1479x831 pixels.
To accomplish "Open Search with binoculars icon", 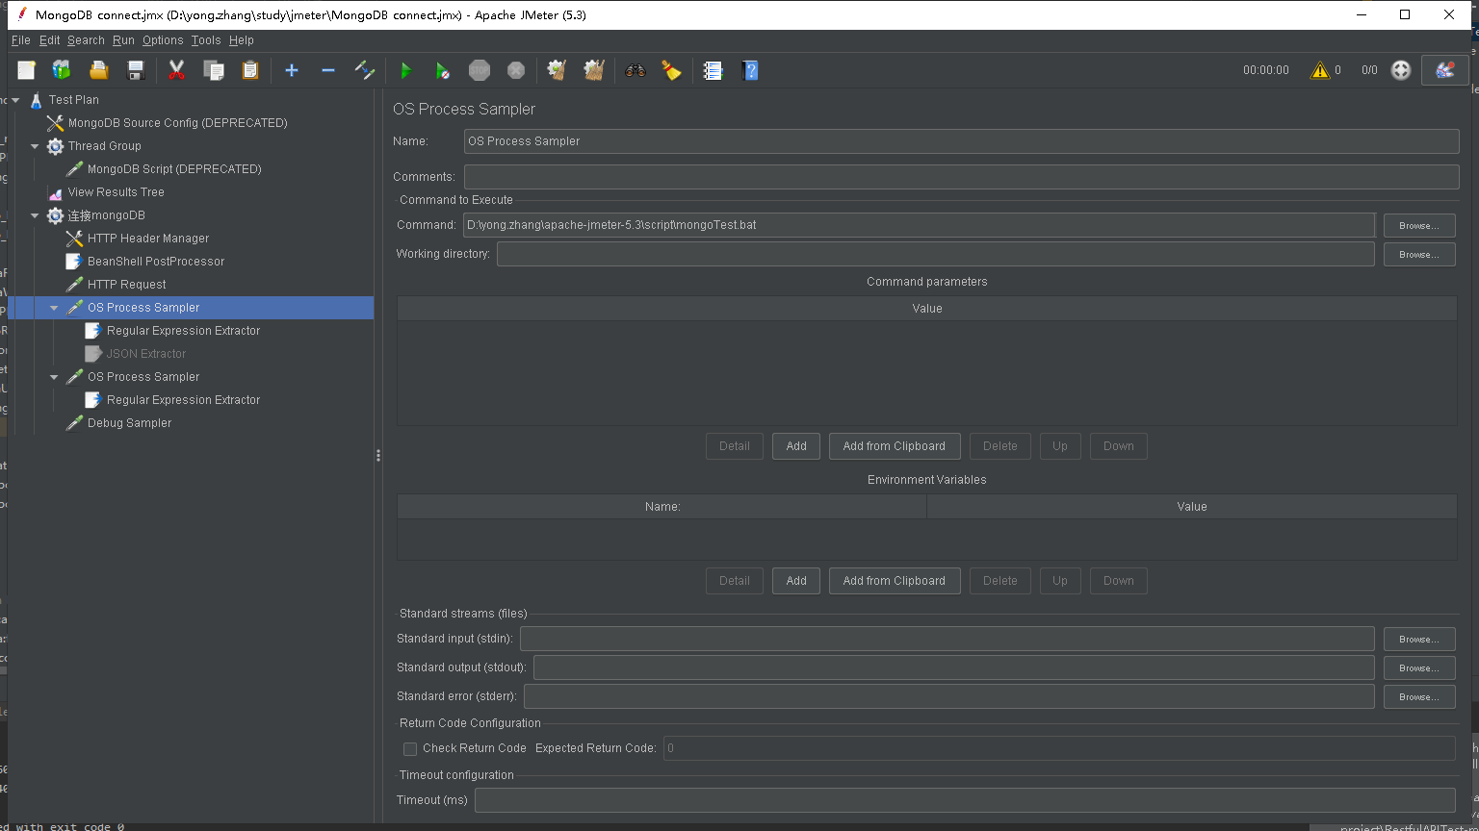I will click(636, 70).
